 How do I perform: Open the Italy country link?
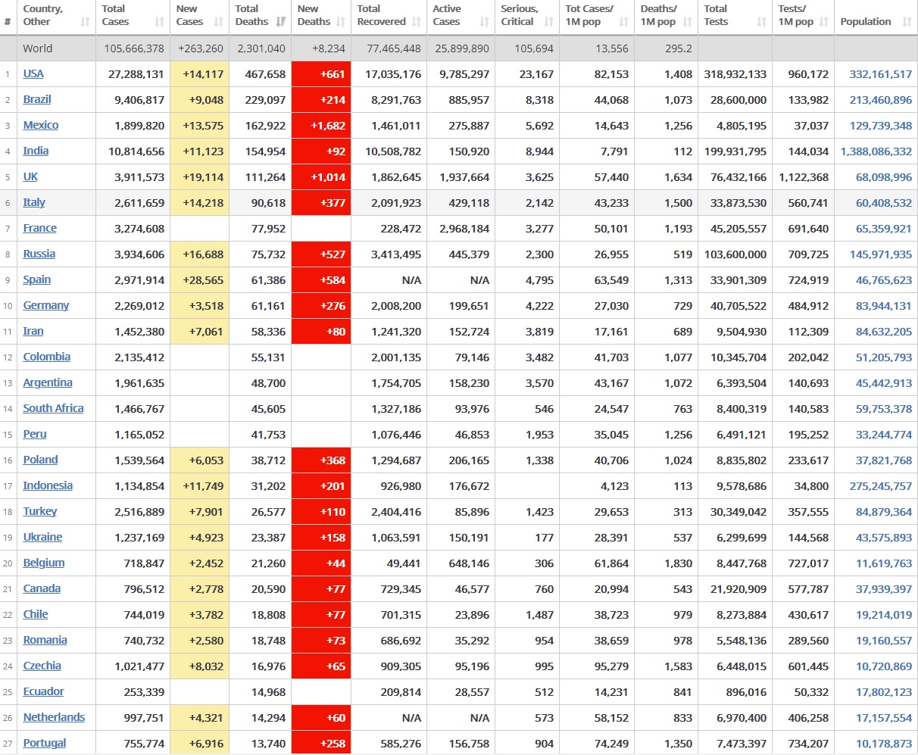pyautogui.click(x=34, y=202)
